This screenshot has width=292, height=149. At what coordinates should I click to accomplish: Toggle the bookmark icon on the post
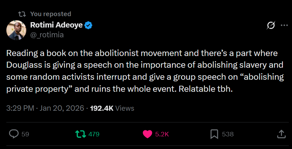pyautogui.click(x=214, y=134)
